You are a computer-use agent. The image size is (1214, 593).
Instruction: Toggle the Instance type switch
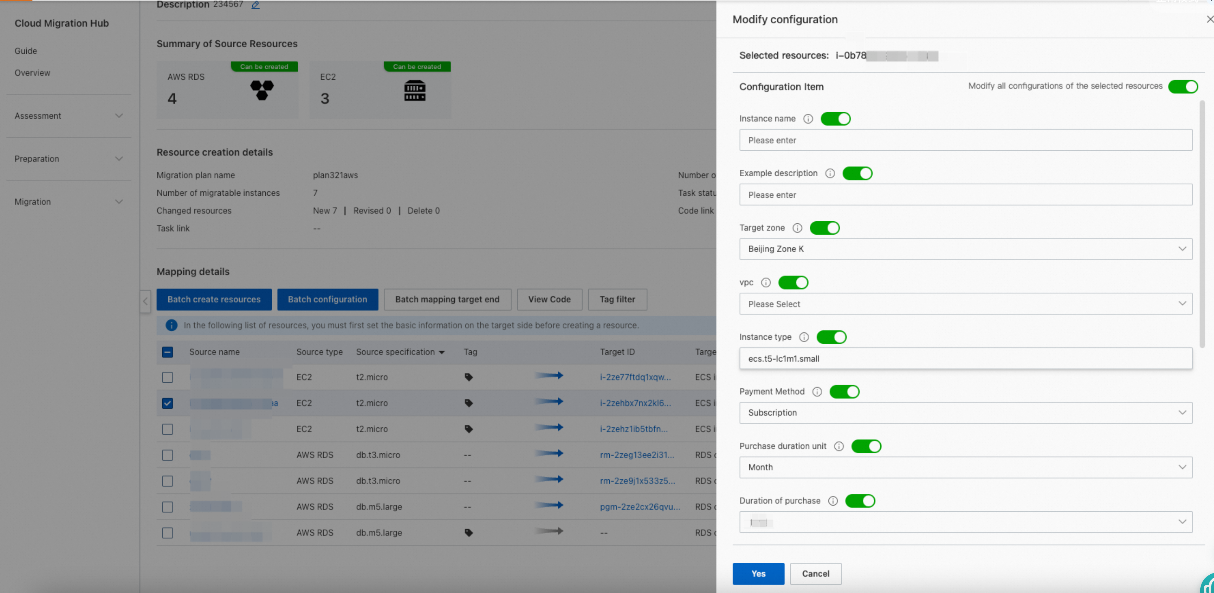point(831,337)
